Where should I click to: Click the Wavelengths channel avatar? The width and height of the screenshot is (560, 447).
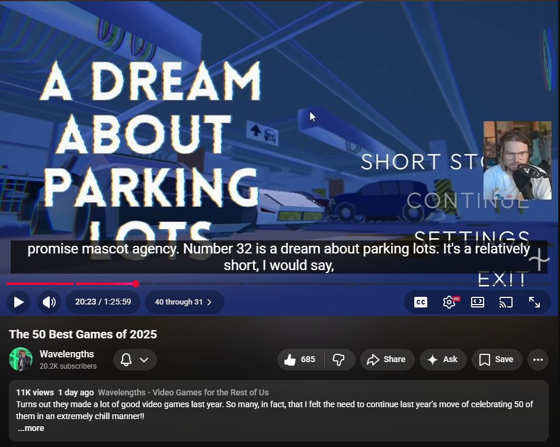21,359
